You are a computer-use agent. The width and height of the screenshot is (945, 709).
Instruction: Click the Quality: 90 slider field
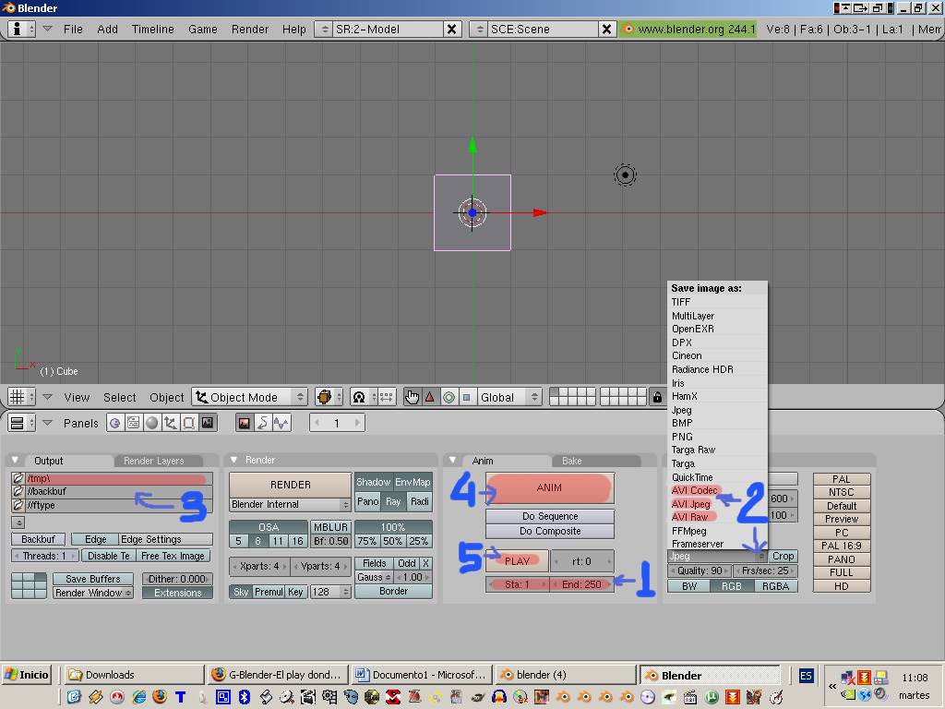coord(698,571)
